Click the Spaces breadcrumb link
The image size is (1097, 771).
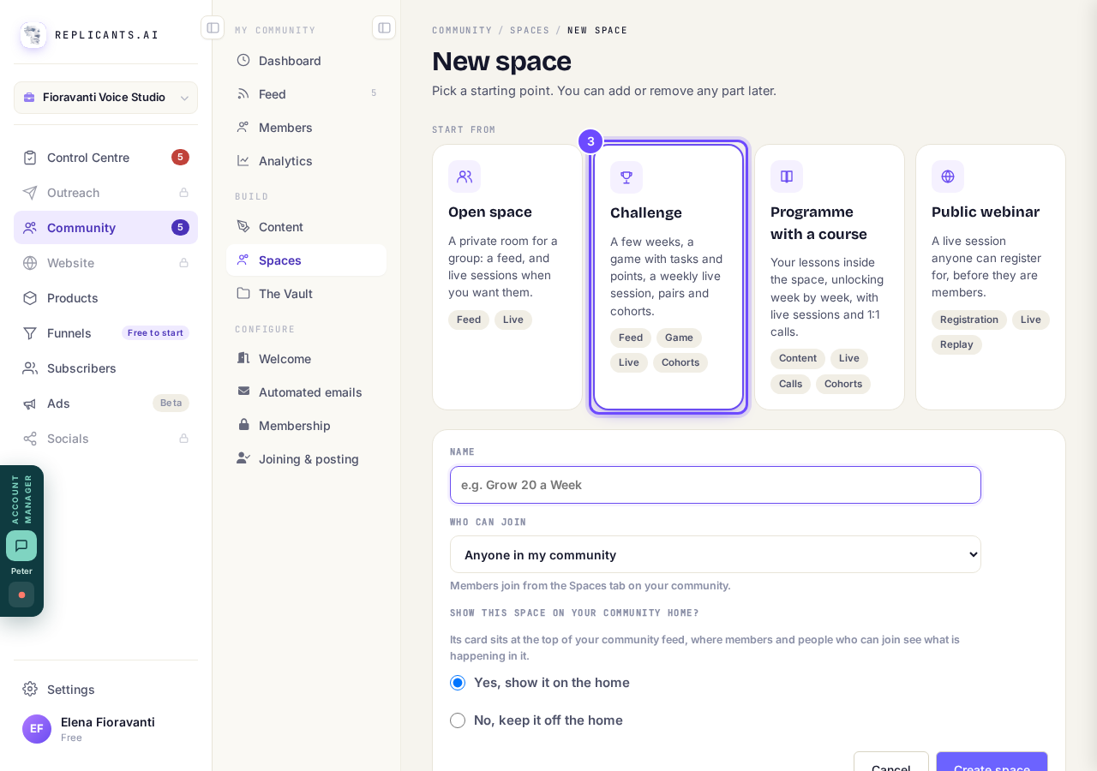[530, 30]
